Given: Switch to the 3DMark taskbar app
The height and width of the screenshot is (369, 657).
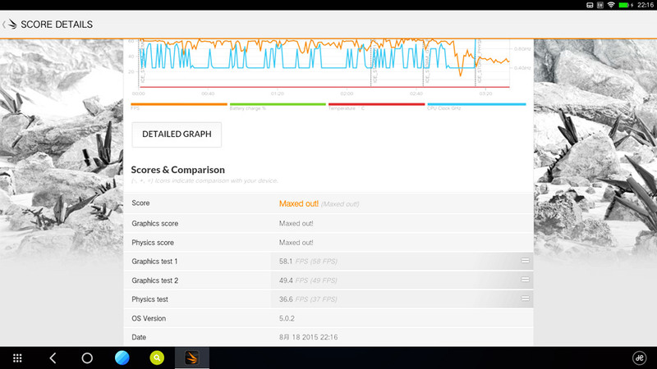Looking at the screenshot, I should pos(192,358).
